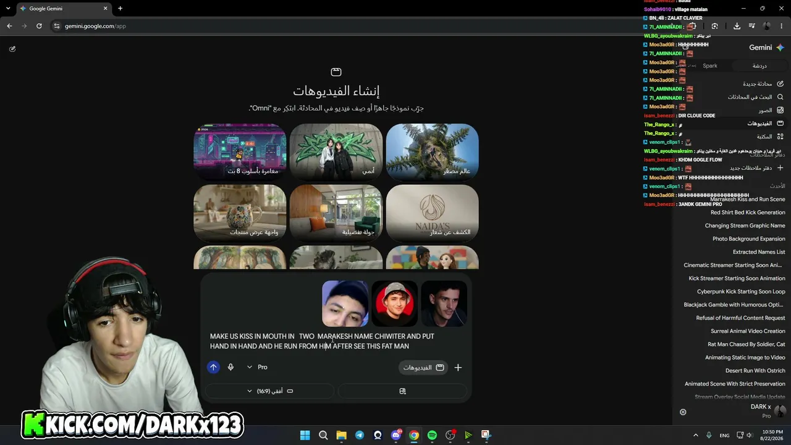Open the المكتبة library section
The width and height of the screenshot is (791, 445).
point(770,137)
